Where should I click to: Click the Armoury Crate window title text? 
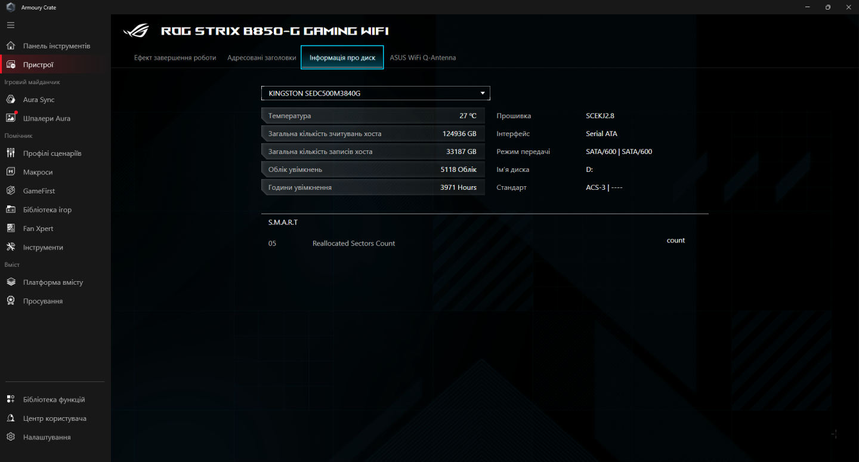pos(39,7)
